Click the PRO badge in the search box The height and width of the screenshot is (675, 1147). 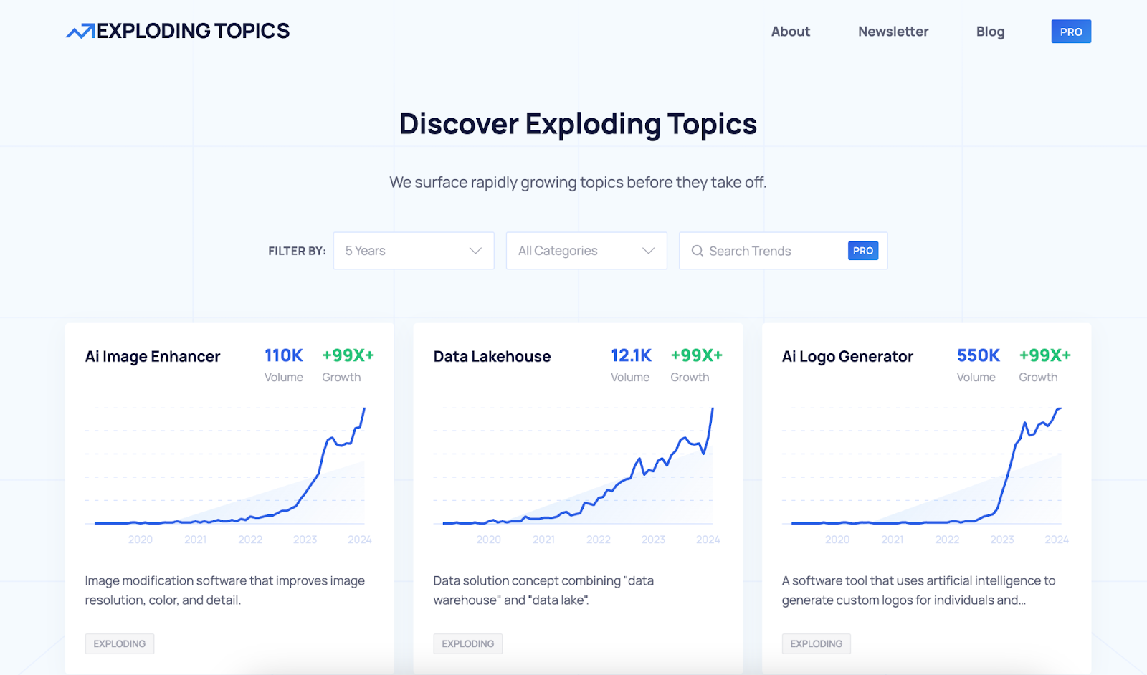(x=863, y=251)
